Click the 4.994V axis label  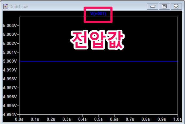point(10,114)
